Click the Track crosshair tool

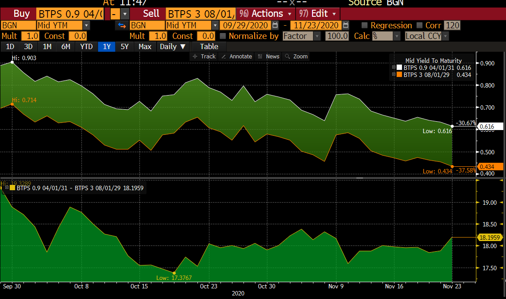pos(204,57)
